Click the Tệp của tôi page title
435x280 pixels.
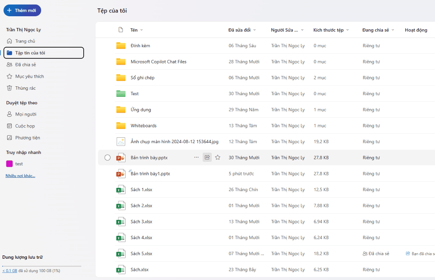point(112,11)
